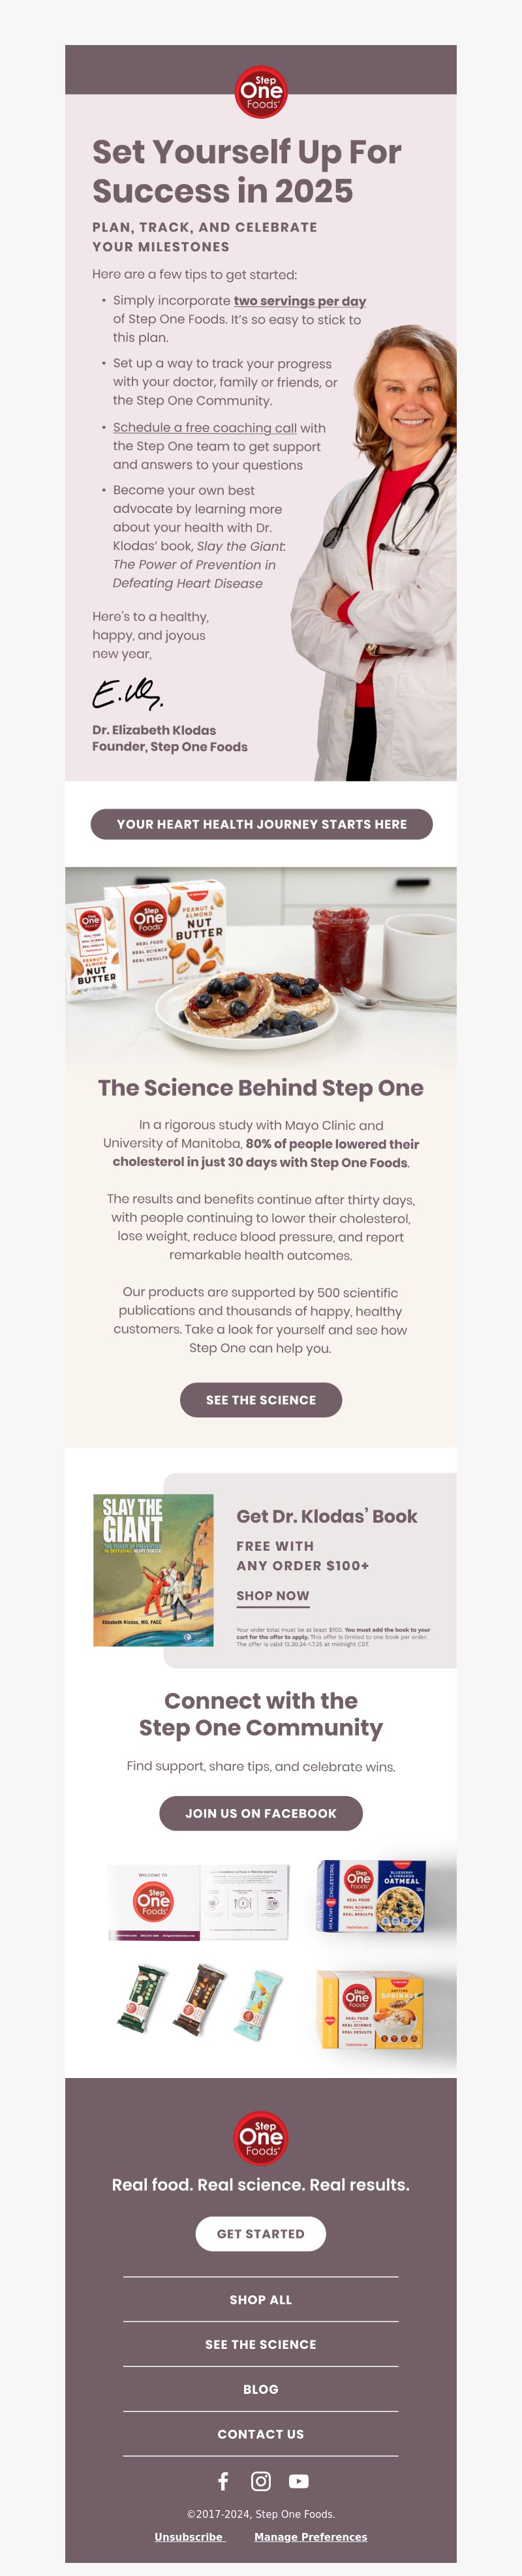Click the footer Step One Foods logo

[x=261, y=2138]
